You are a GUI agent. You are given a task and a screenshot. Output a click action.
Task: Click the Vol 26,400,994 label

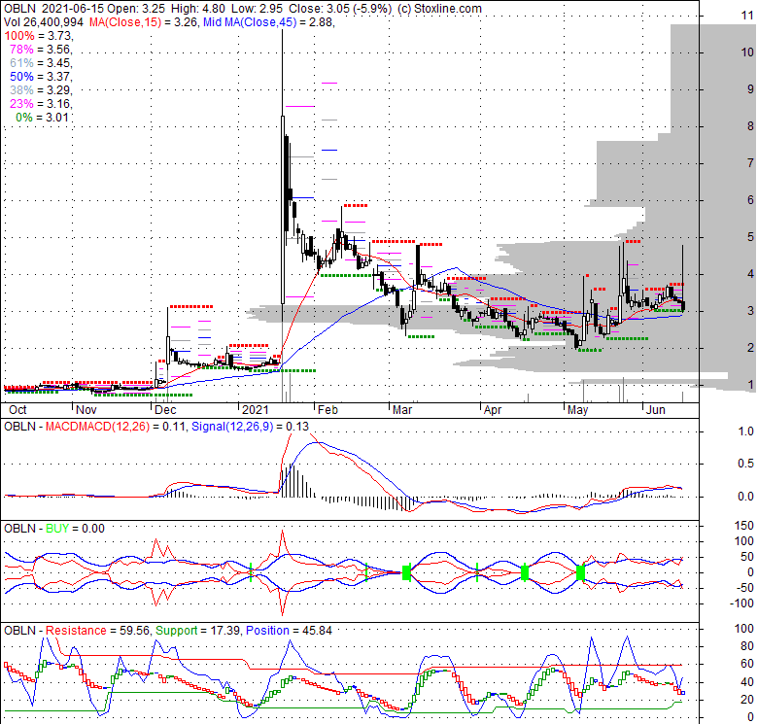coord(44,21)
